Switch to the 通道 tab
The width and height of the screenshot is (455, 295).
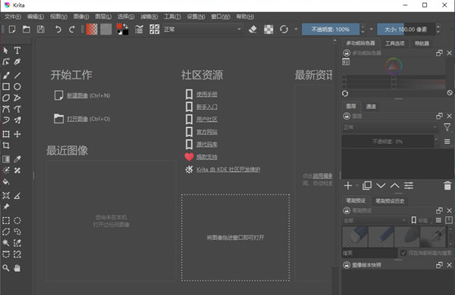click(371, 107)
